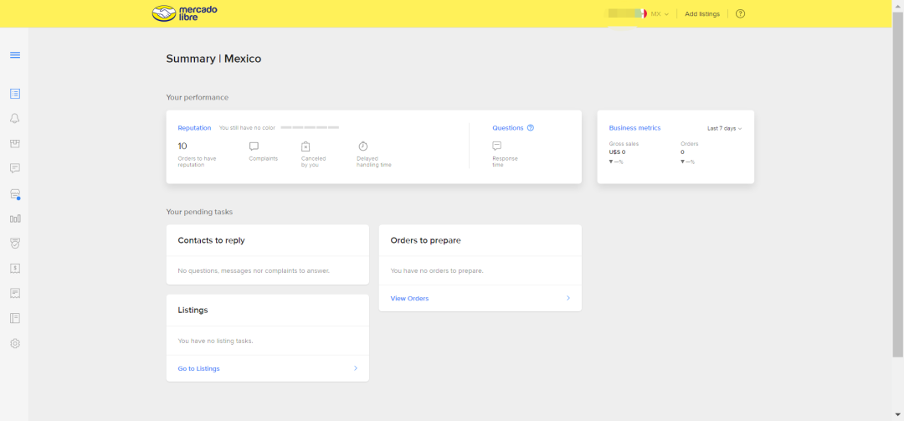The height and width of the screenshot is (421, 904).
Task: Open the storefront icon with blue dot
Action: coord(15,194)
